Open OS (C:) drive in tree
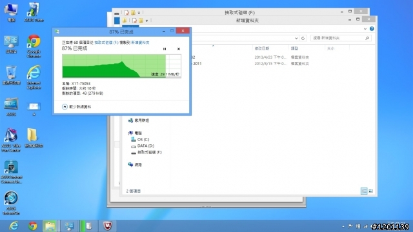The width and height of the screenshot is (413, 232). pyautogui.click(x=140, y=139)
